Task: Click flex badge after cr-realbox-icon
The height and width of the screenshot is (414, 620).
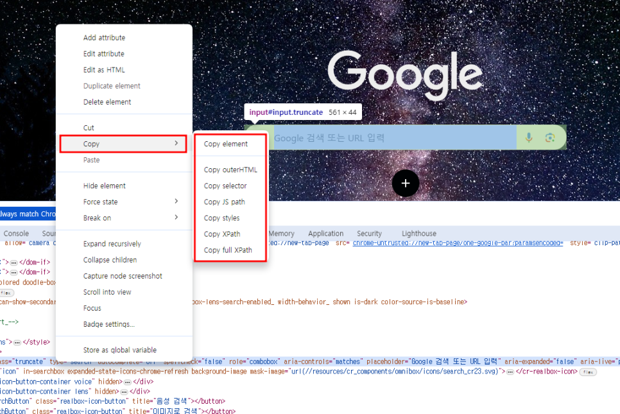Action: tap(587, 372)
